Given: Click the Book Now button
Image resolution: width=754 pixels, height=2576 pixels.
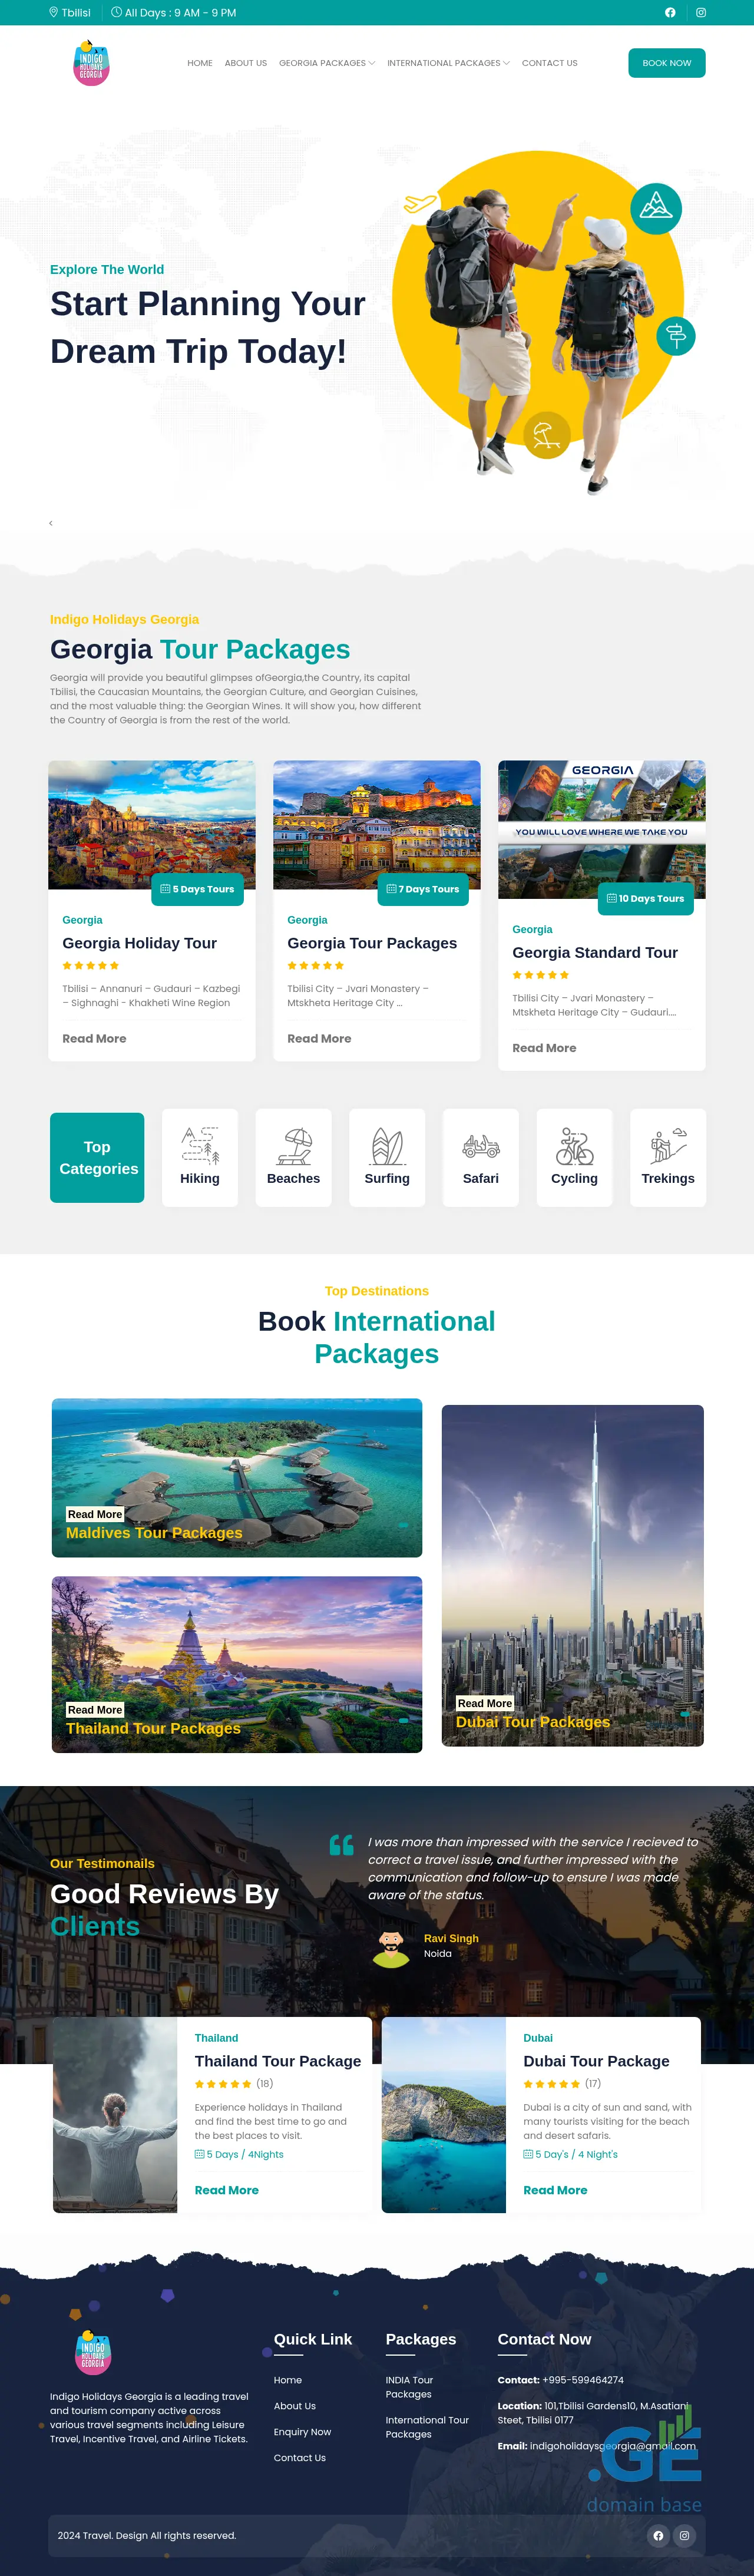Looking at the screenshot, I should (667, 63).
